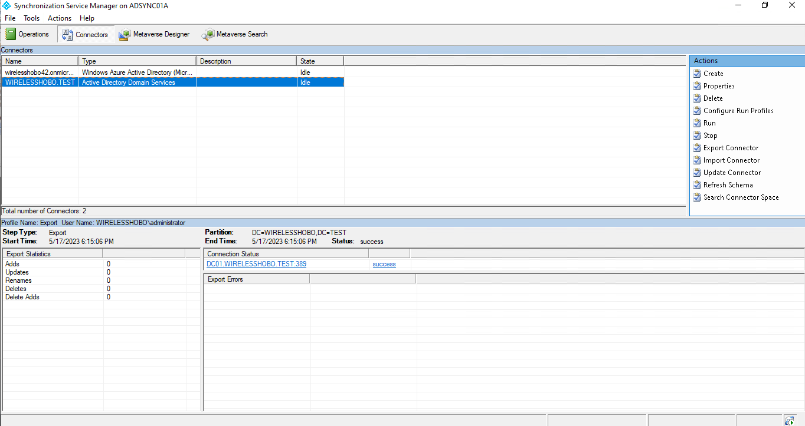Select Refresh Schema in Actions pane
The height and width of the screenshot is (426, 805).
tap(728, 185)
